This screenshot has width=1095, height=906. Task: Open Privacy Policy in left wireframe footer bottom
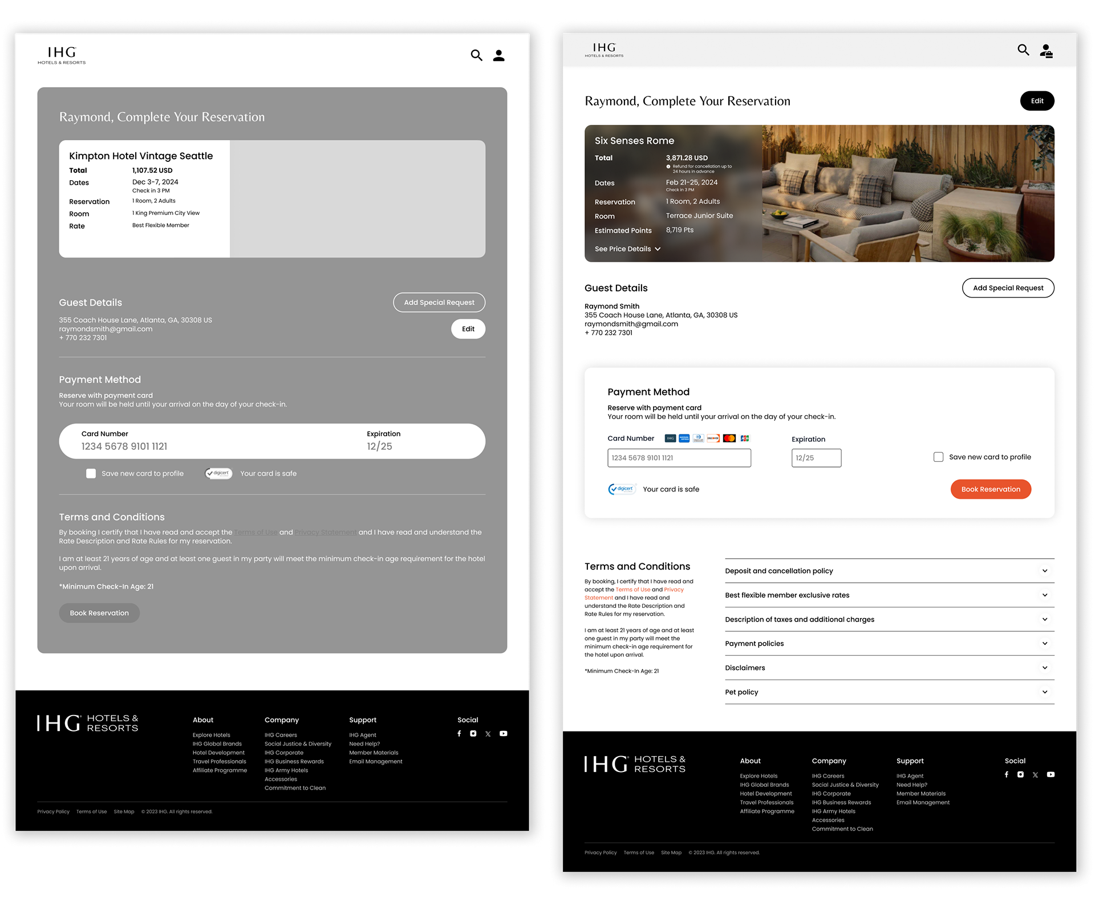(54, 812)
